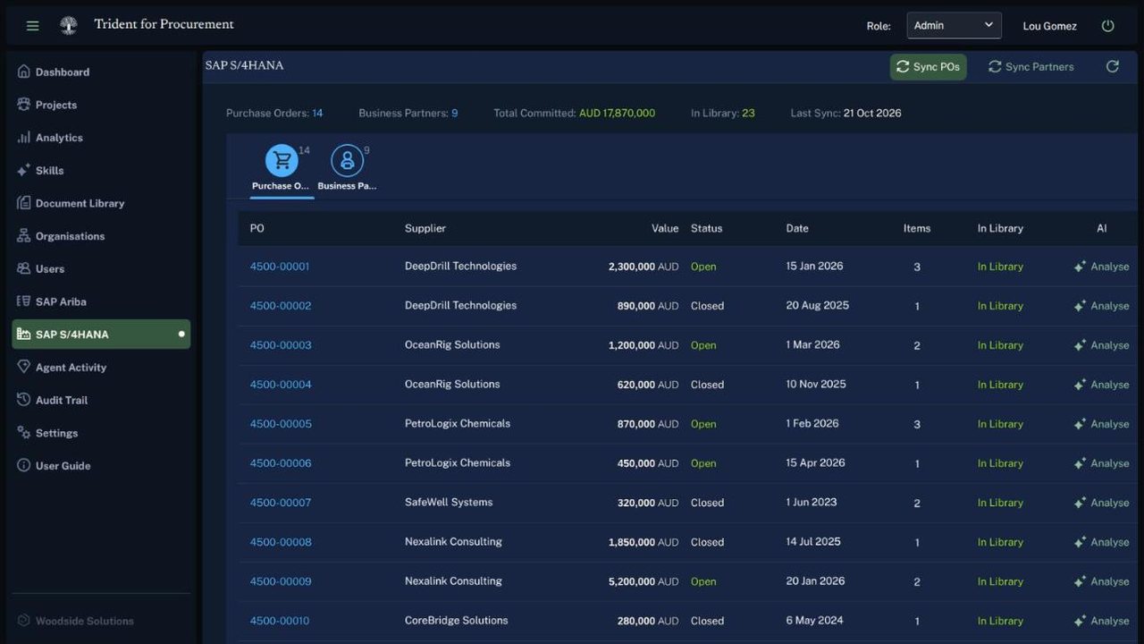This screenshot has height=644, width=1144.
Task: Click the Audit Trail history icon
Action: [24, 400]
